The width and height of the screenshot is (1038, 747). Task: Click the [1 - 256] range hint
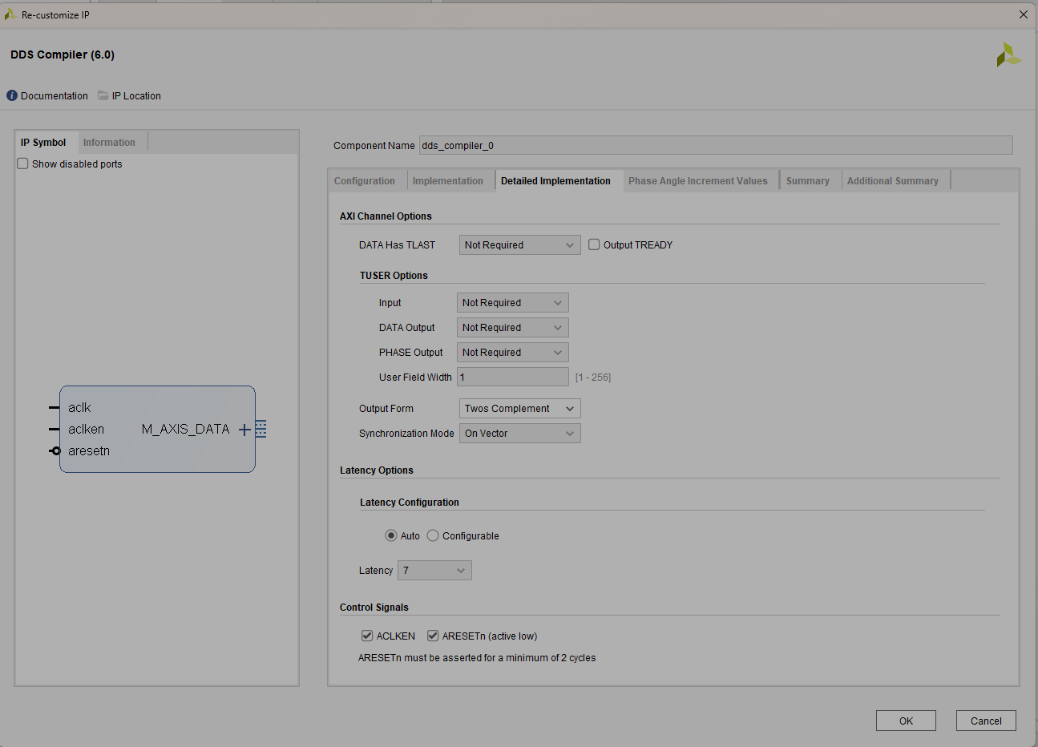click(593, 378)
